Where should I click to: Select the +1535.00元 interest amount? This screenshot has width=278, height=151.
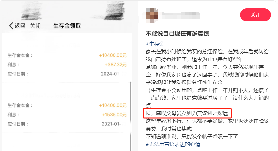(x=114, y=115)
